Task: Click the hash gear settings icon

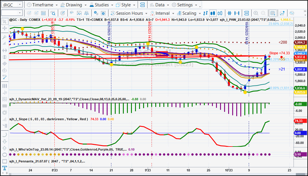Action: point(96,13)
